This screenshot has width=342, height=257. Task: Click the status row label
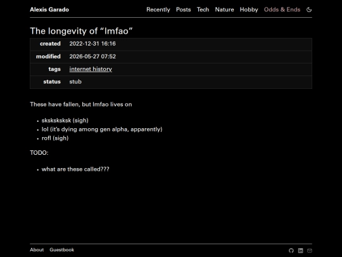[x=52, y=82]
